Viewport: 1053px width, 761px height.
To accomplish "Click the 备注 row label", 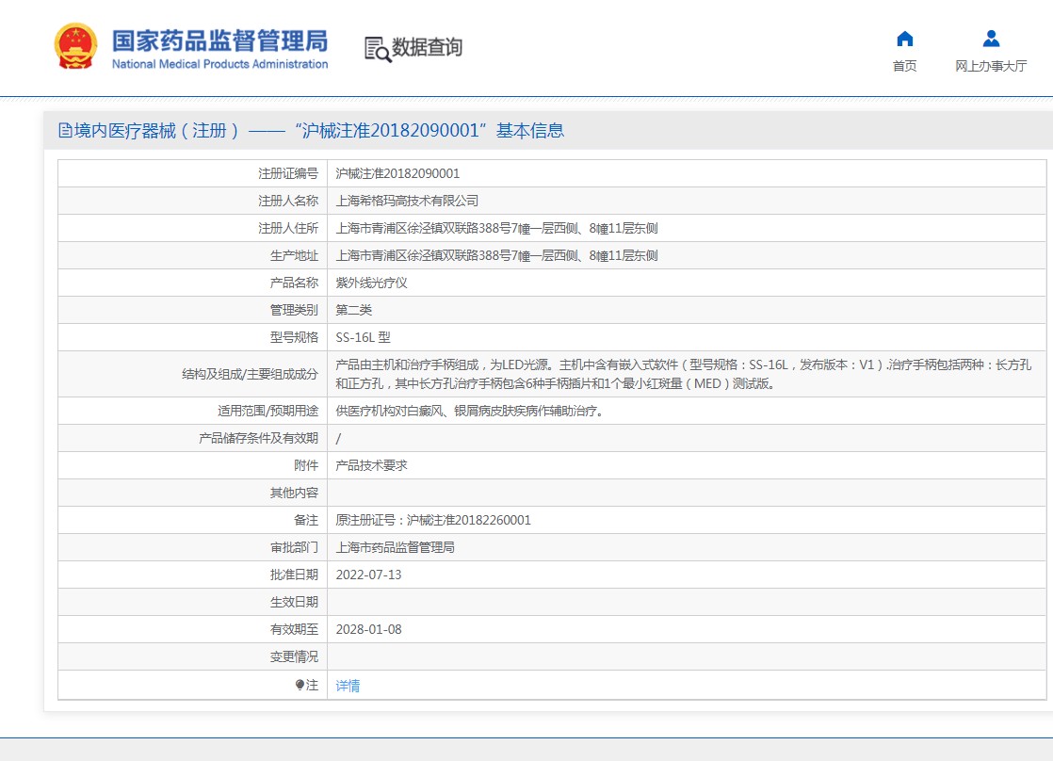I will pos(306,521).
